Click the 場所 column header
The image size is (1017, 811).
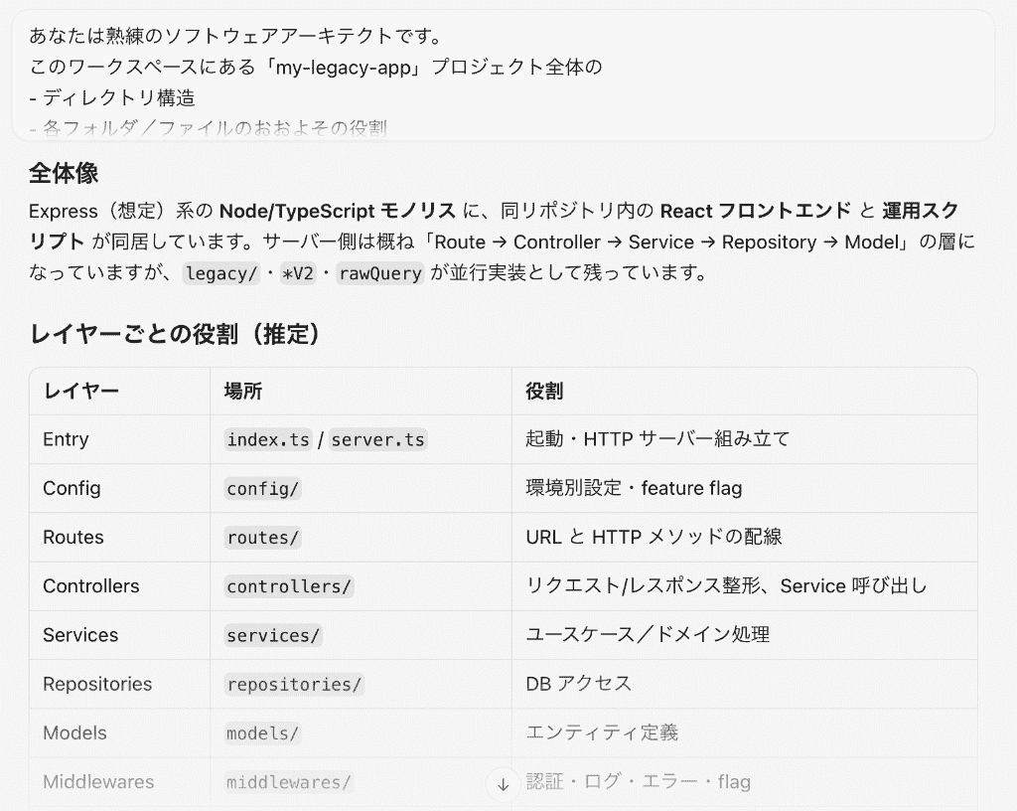[x=243, y=392]
